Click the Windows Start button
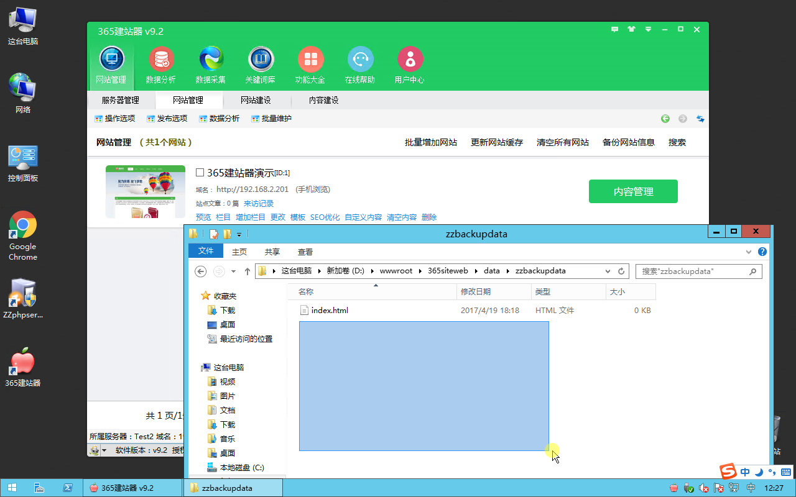 point(11,488)
